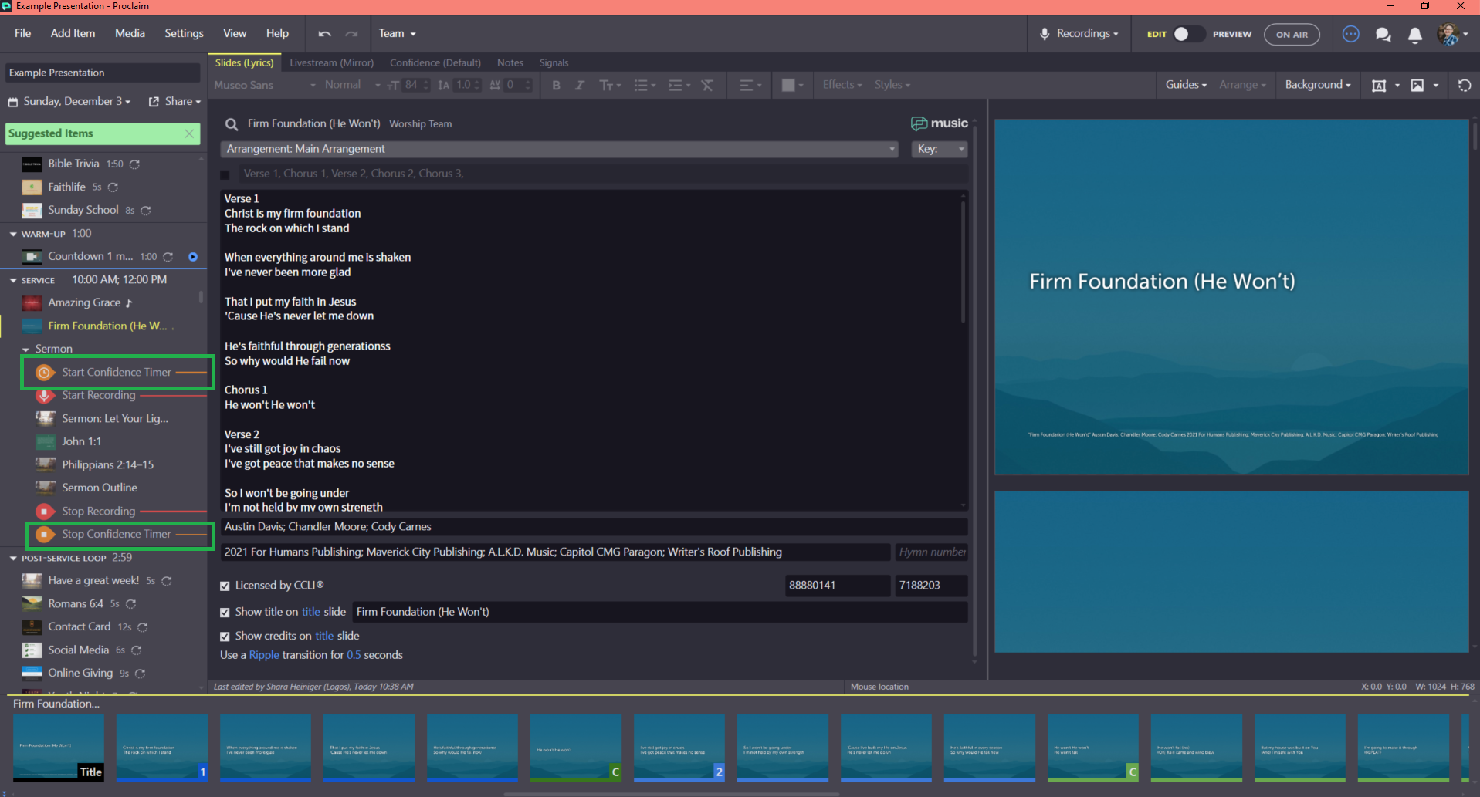Screen dimensions: 1480x797
Task: Toggle italic text formatting
Action: [x=579, y=85]
